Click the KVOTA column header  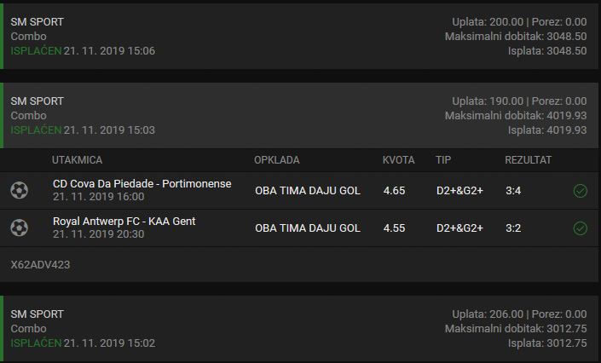398,160
